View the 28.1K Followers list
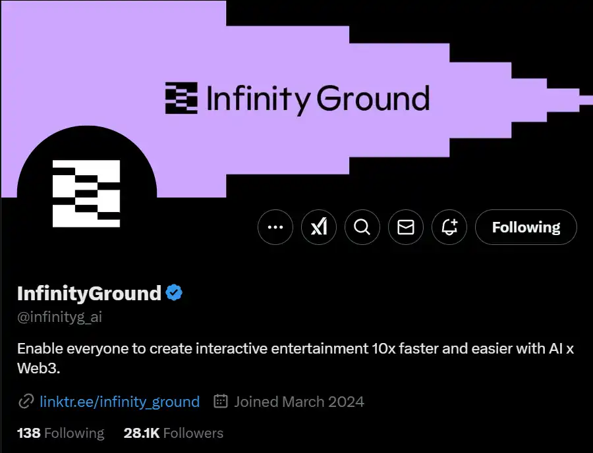The image size is (593, 453). pos(173,433)
